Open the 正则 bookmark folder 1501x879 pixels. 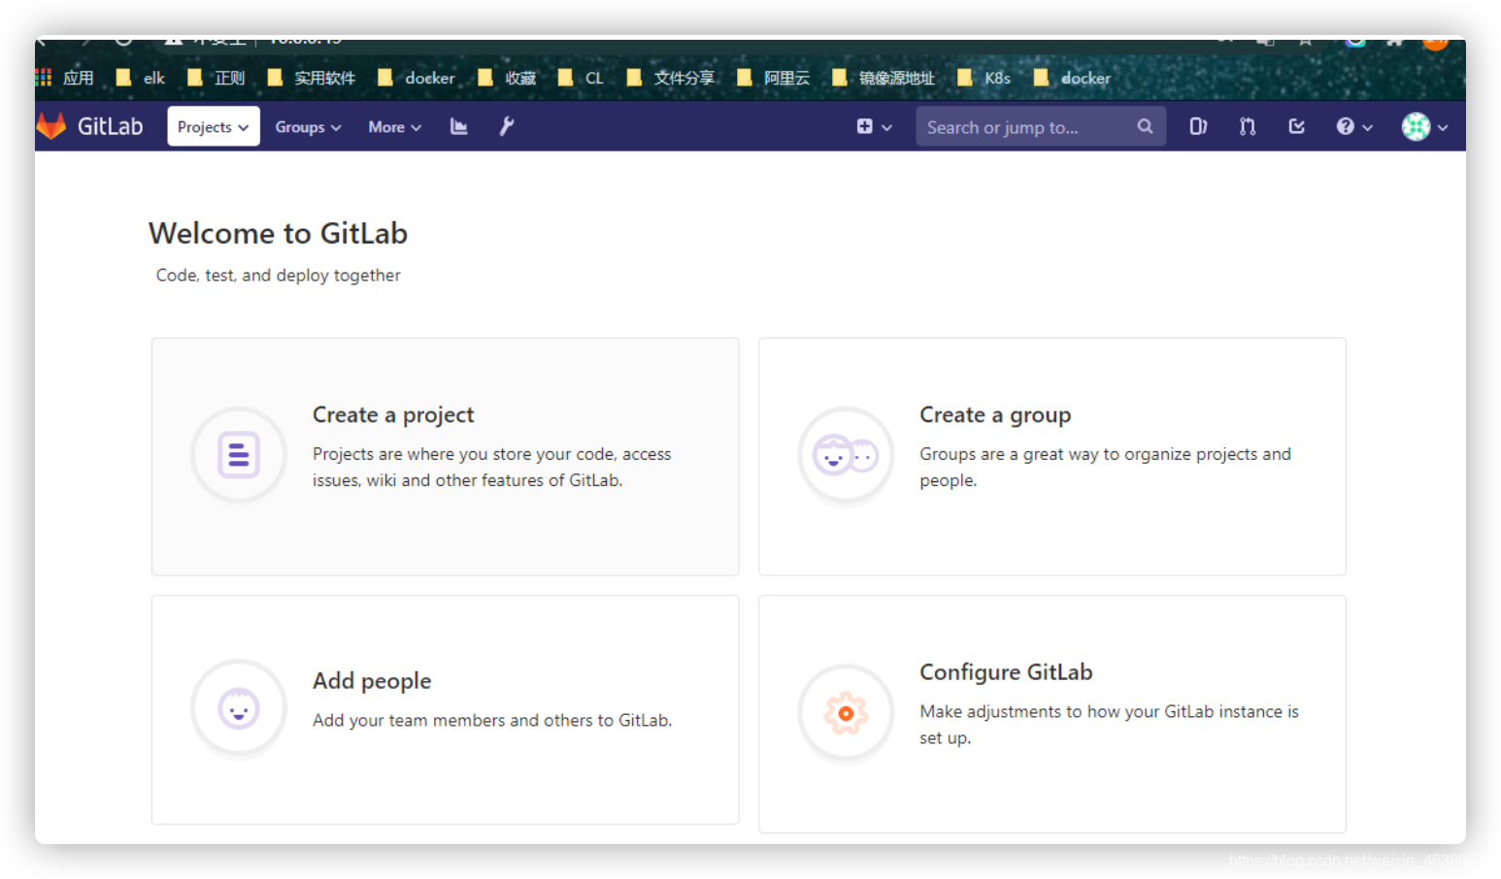coord(216,78)
